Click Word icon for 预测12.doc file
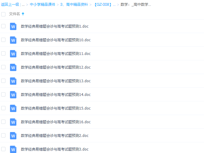Viewport: 204px width, 153px height. 13,67
